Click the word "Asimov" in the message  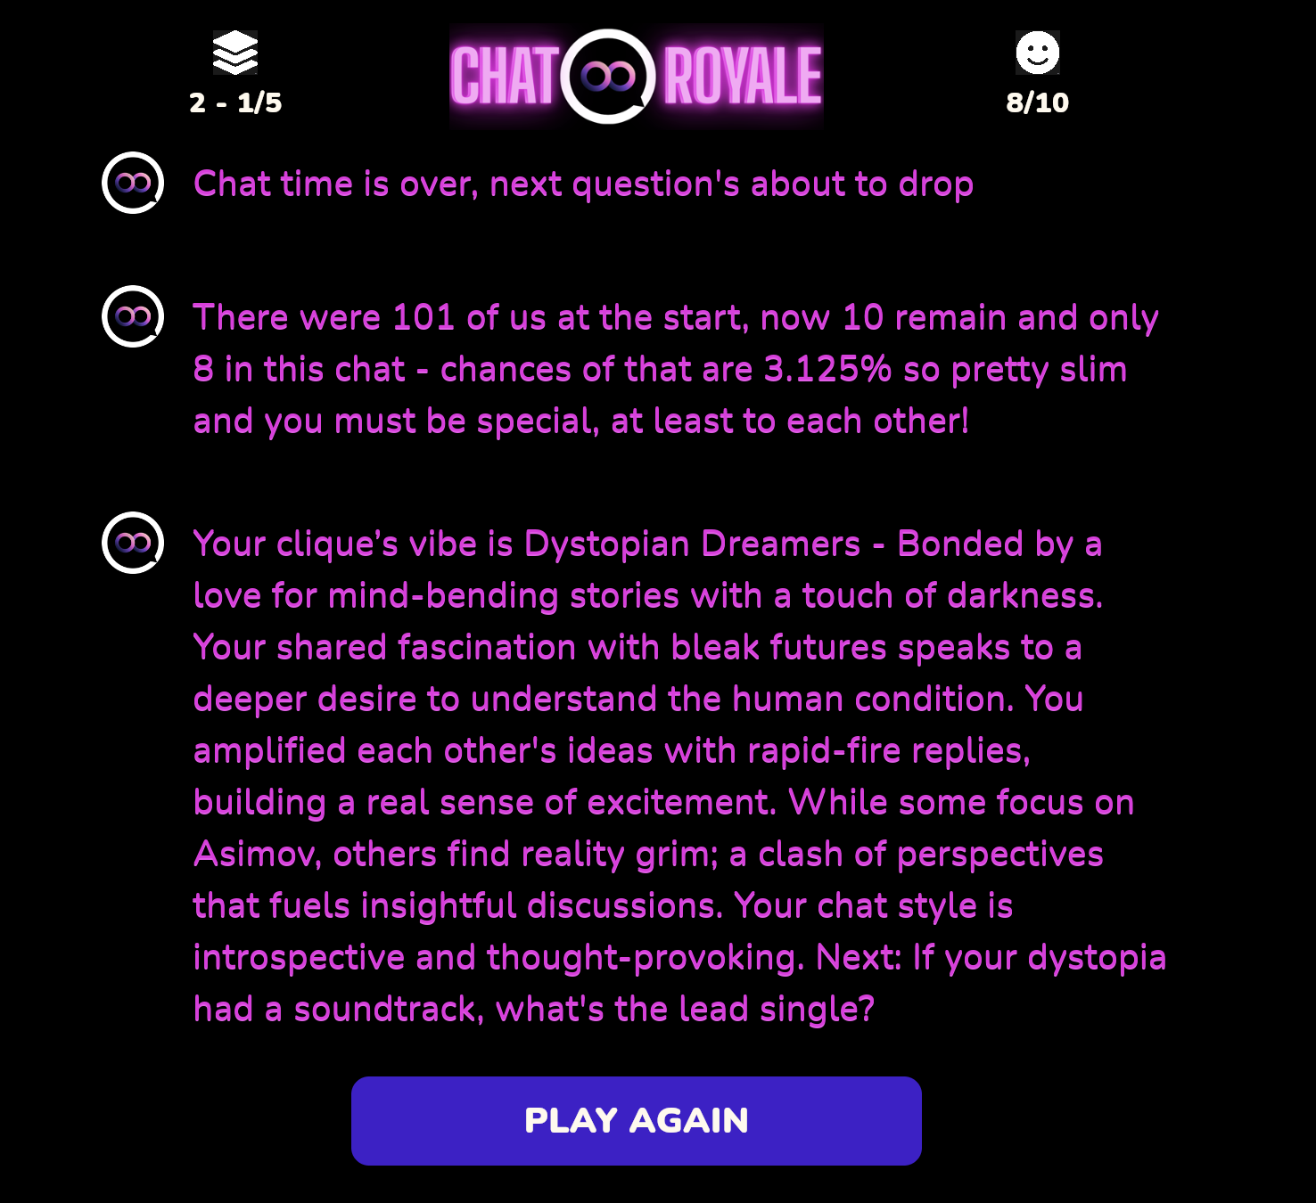point(257,855)
